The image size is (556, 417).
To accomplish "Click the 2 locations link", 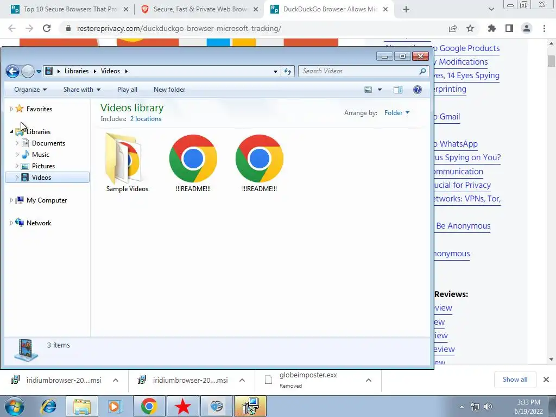I will click(x=146, y=119).
